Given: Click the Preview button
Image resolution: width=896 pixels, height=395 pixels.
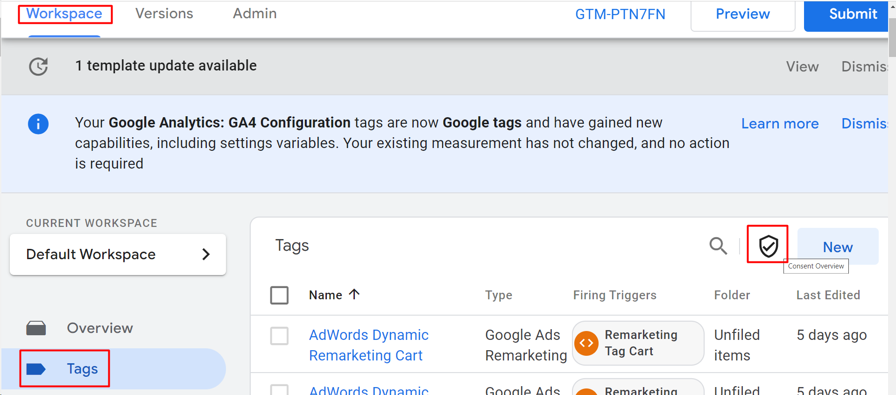Looking at the screenshot, I should pyautogui.click(x=742, y=14).
